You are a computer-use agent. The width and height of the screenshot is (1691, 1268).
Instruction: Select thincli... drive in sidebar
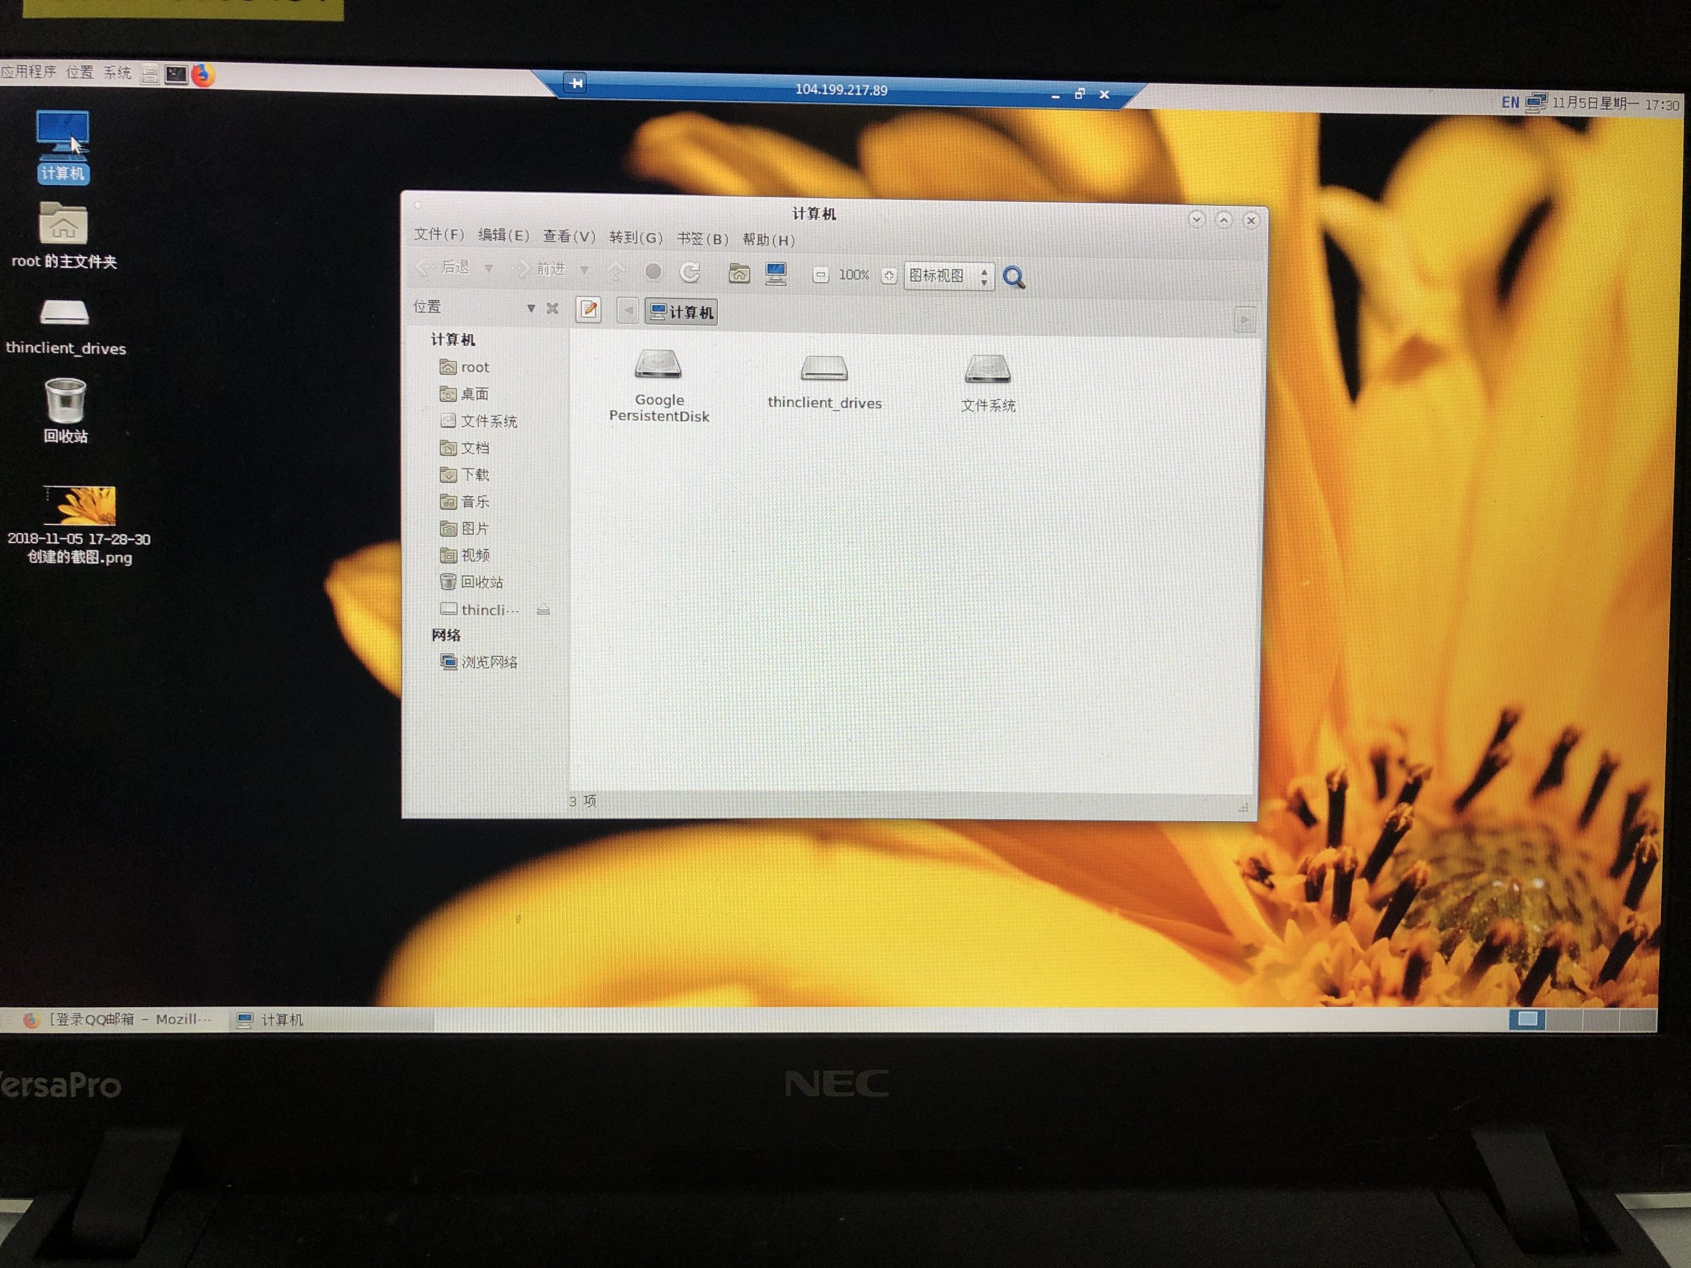(x=480, y=610)
